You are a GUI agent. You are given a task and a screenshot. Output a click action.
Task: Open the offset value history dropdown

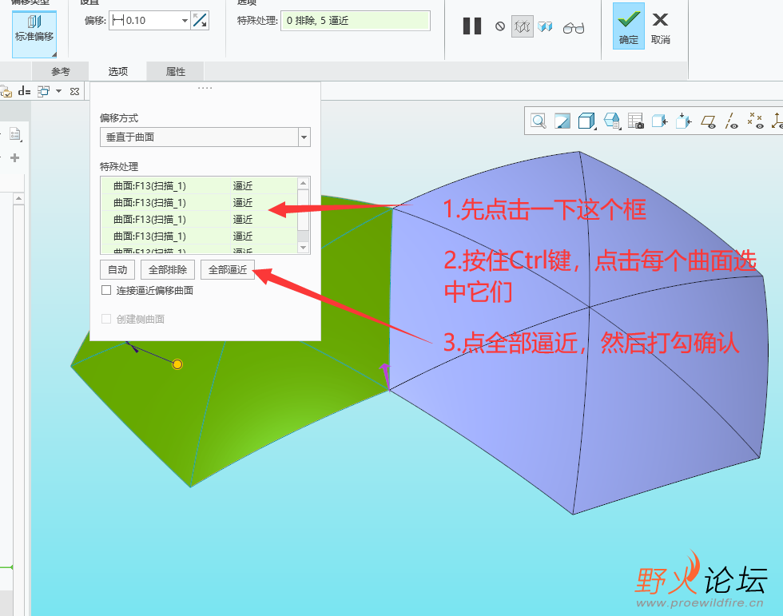click(x=185, y=21)
